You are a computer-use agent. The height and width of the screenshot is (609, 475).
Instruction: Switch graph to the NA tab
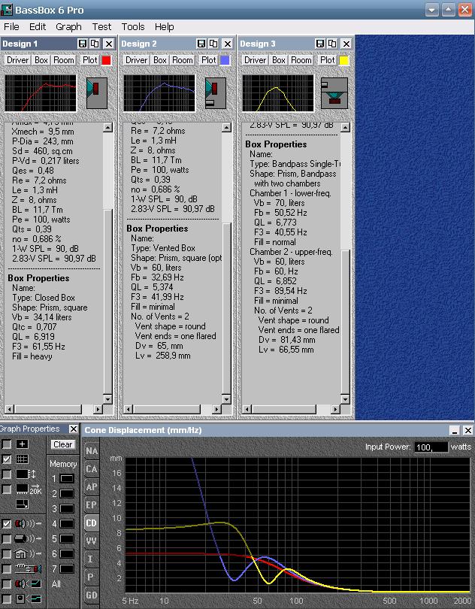pos(91,451)
